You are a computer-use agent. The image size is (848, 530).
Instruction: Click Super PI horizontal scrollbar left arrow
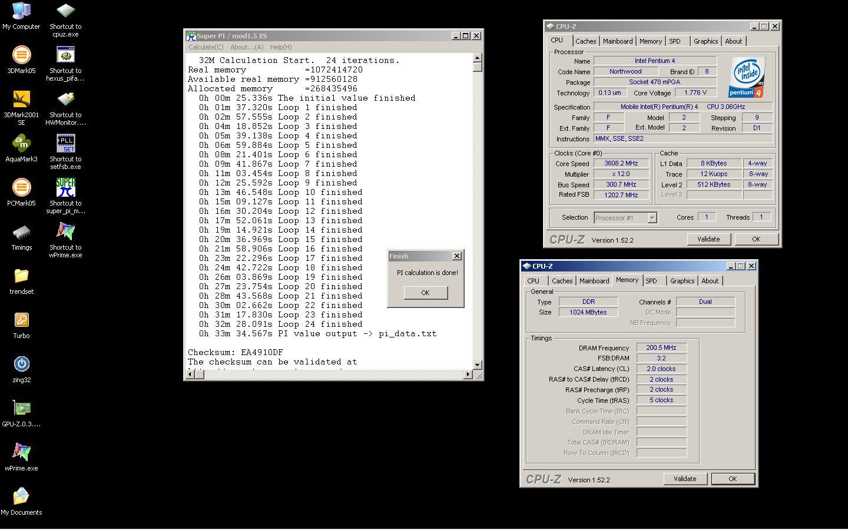pyautogui.click(x=191, y=374)
